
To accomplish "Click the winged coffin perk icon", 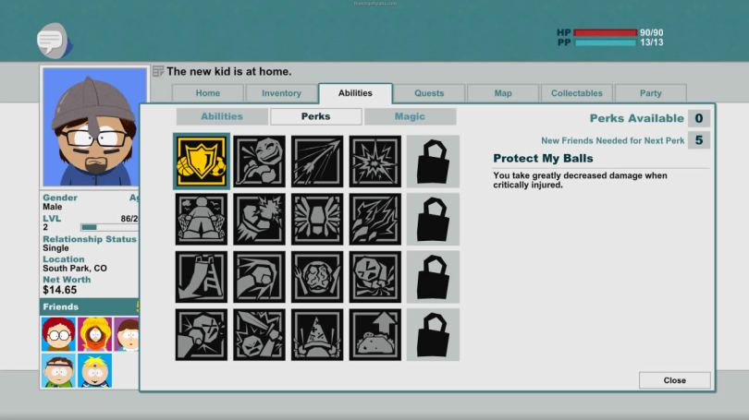I will pyautogui.click(x=317, y=220).
